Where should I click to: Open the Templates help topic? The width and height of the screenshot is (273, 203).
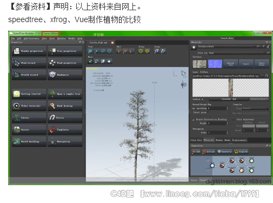(65, 130)
